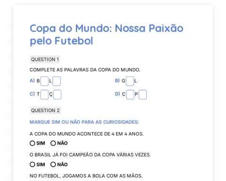226x181 pixels.
Task: Click the blank box after Ç in word C
Action: pos(57,94)
